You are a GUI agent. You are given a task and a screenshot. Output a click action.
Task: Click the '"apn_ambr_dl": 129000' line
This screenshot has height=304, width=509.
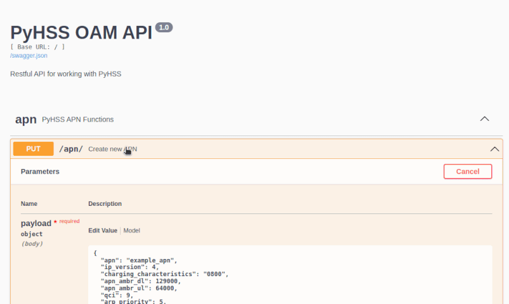[x=140, y=281]
